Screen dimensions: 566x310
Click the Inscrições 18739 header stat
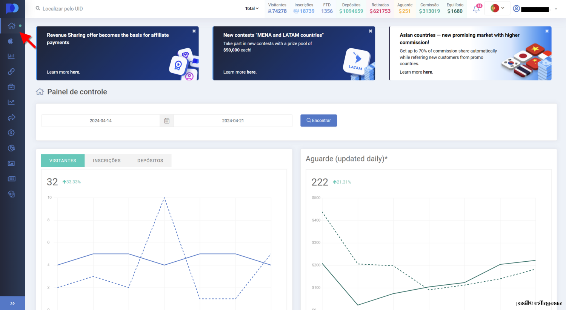click(x=304, y=8)
